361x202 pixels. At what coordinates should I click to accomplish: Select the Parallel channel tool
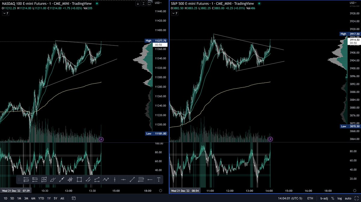[88, 180]
